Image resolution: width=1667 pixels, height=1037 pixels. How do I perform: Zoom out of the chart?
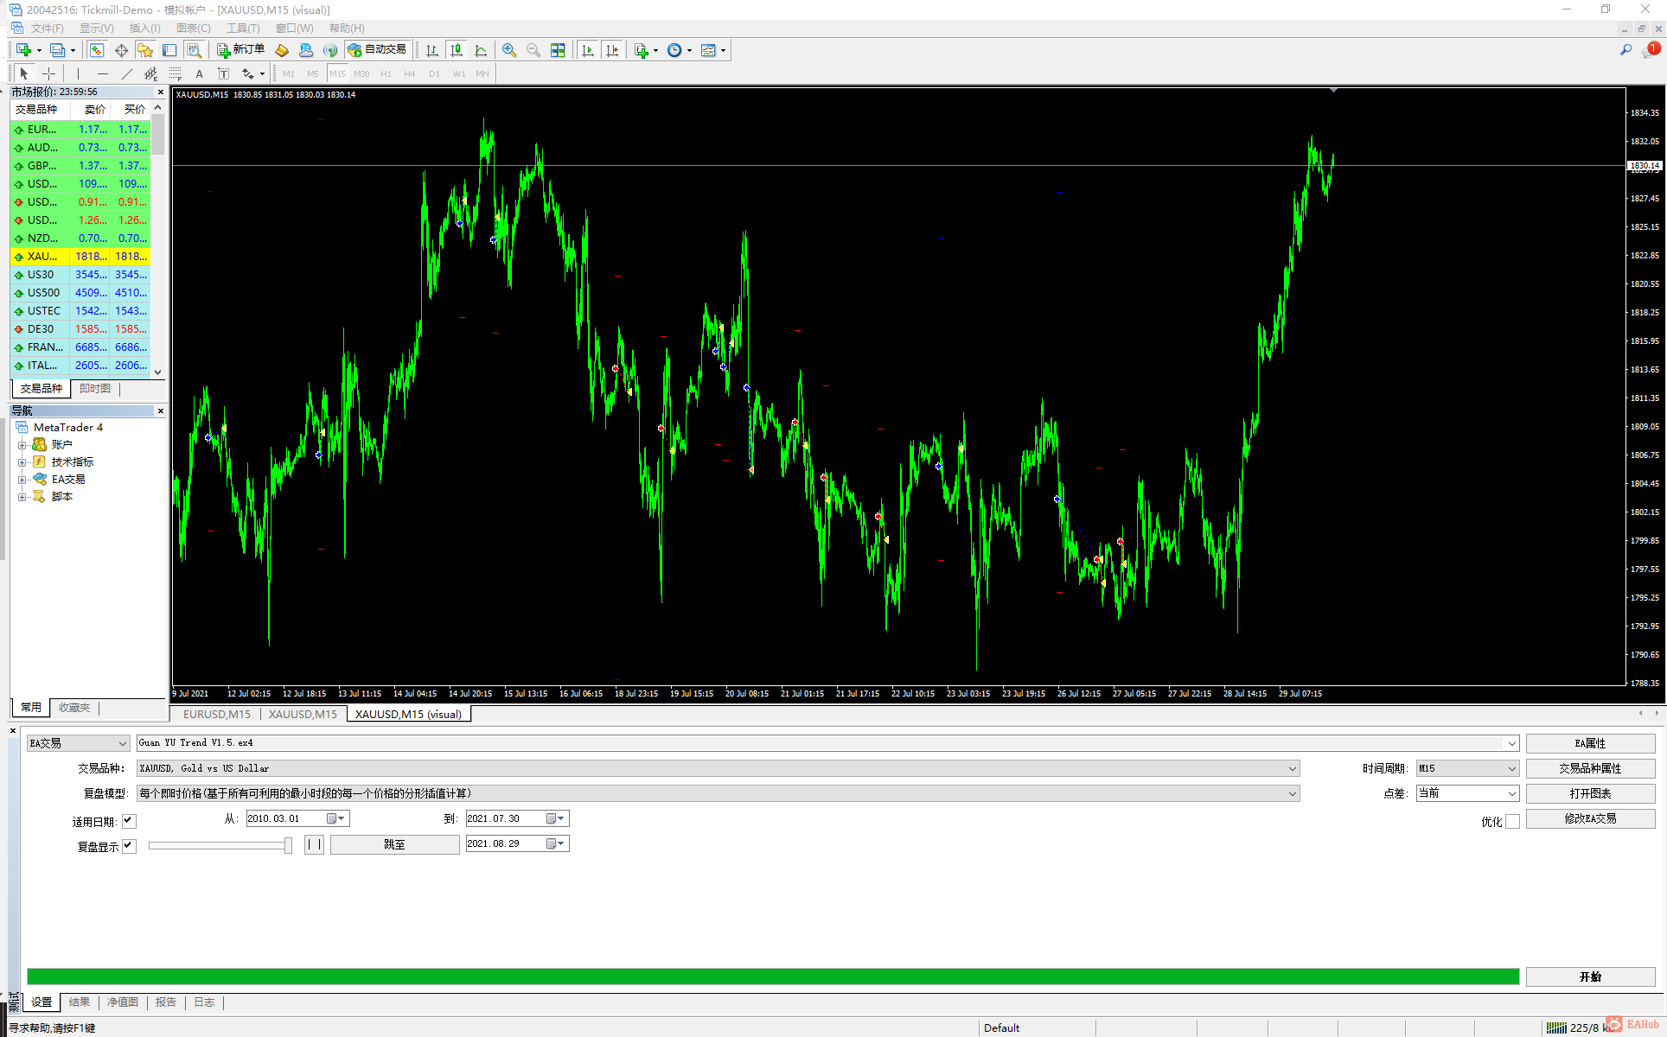pyautogui.click(x=533, y=50)
